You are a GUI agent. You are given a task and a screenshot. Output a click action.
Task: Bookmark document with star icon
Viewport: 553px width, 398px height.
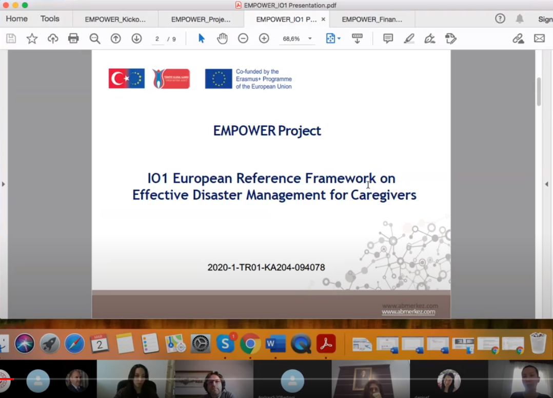pos(32,38)
